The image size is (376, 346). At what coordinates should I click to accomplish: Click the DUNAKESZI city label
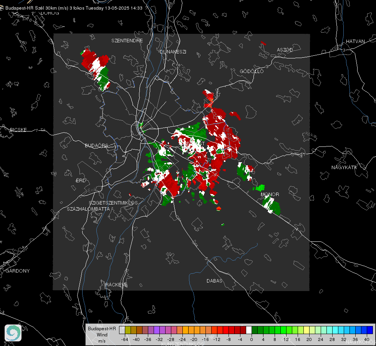[x=173, y=52]
